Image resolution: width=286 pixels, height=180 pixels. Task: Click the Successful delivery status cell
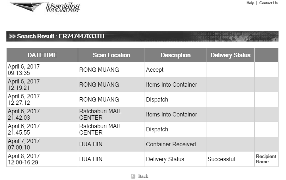tap(230, 159)
